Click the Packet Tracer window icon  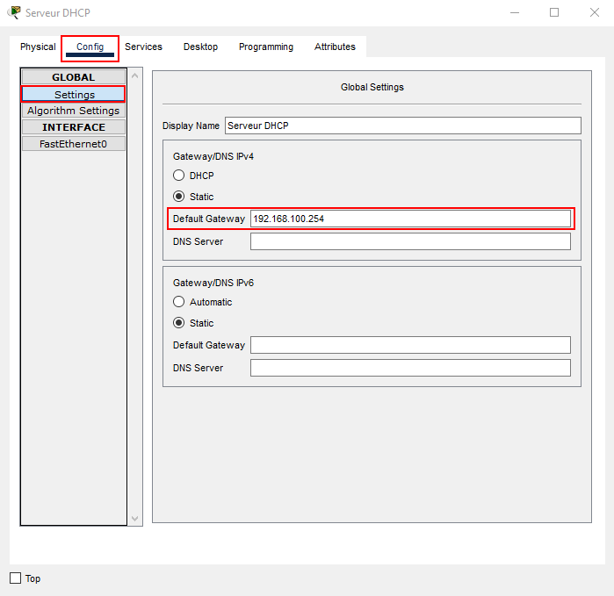14,12
